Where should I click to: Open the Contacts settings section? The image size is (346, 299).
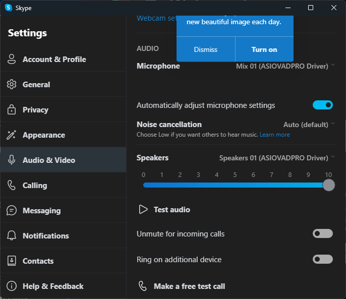[x=38, y=261]
